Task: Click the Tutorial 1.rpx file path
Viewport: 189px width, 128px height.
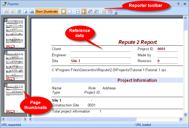Action: [109, 70]
